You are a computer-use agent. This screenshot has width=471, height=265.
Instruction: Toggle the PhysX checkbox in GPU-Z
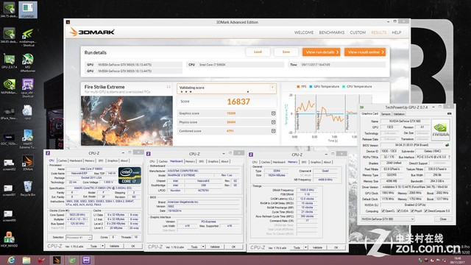coord(412,211)
